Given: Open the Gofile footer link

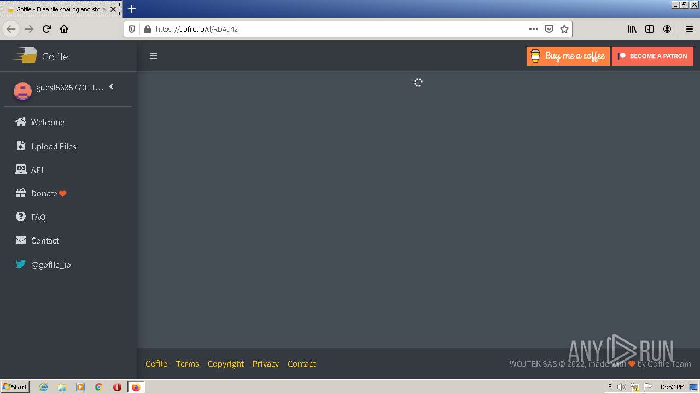Looking at the screenshot, I should point(156,363).
